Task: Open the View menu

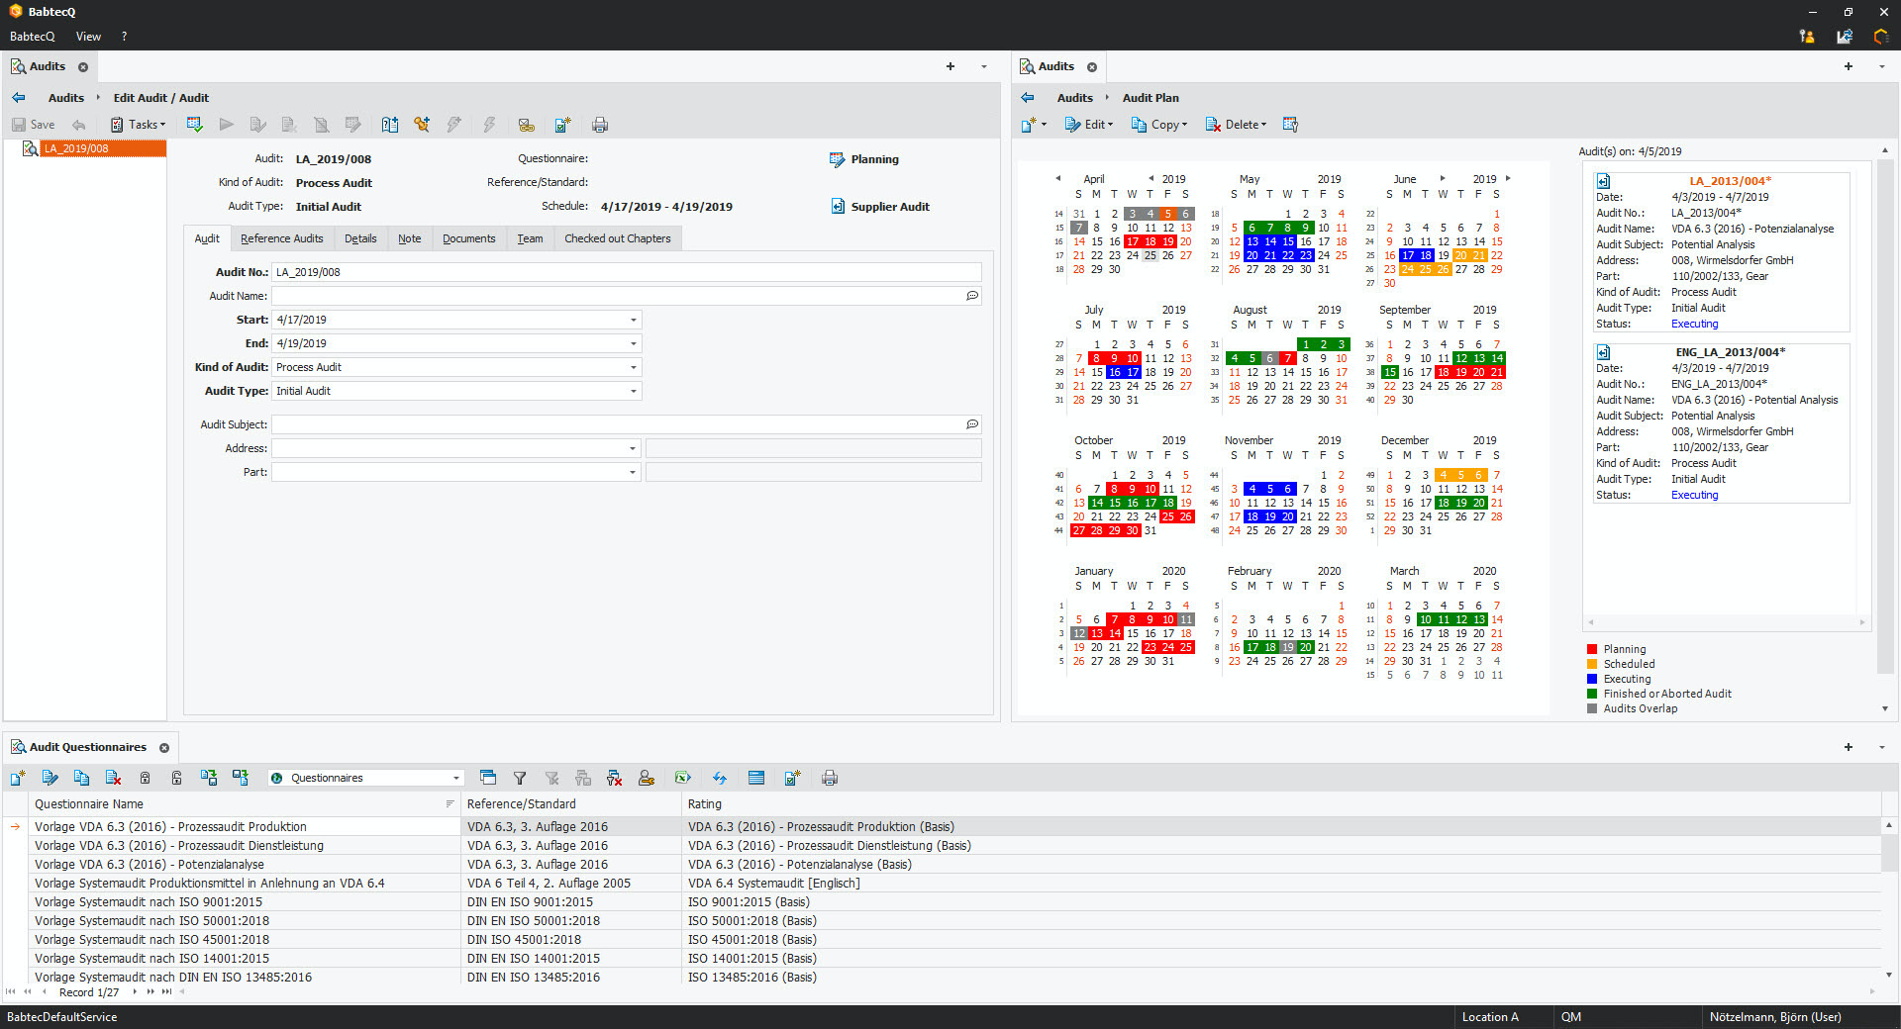Action: point(88,37)
